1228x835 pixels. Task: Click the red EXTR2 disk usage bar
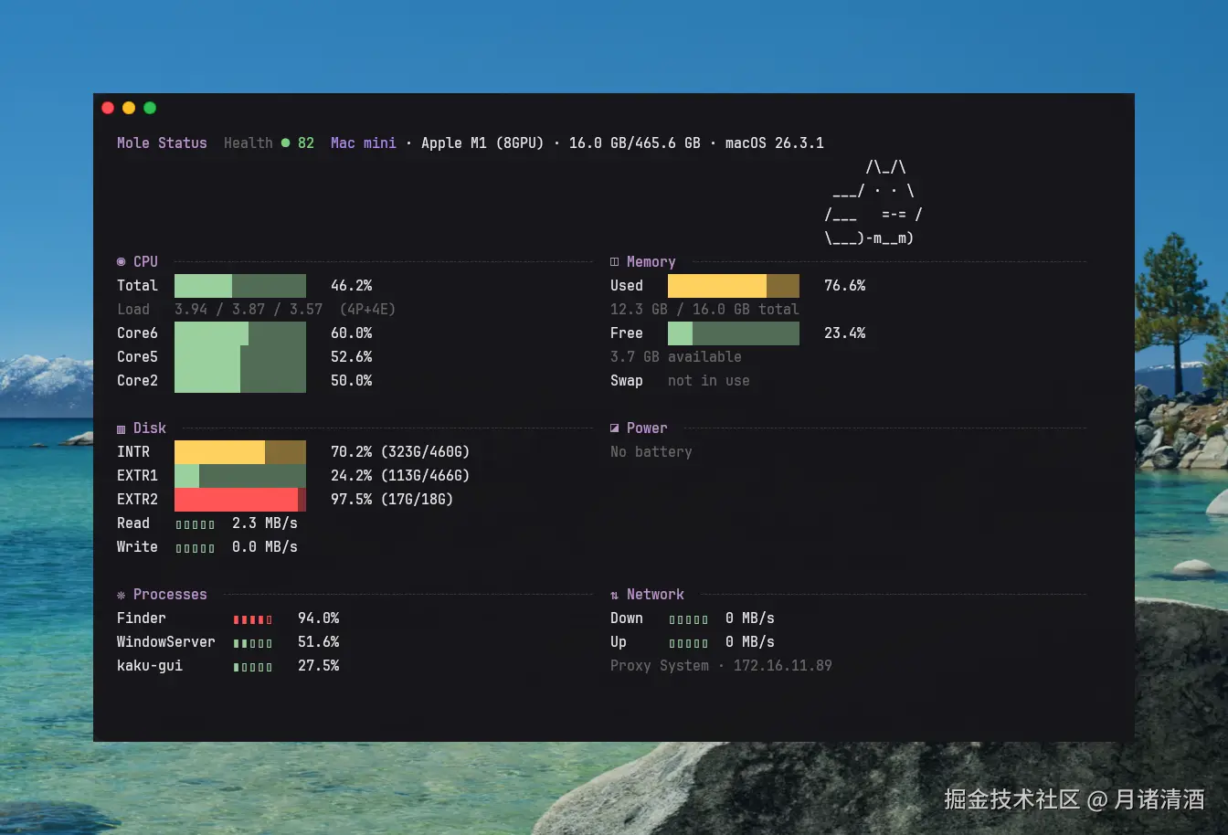coord(240,500)
